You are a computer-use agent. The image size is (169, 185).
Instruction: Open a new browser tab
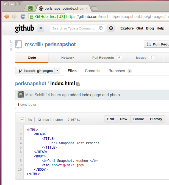pyautogui.click(x=95, y=9)
